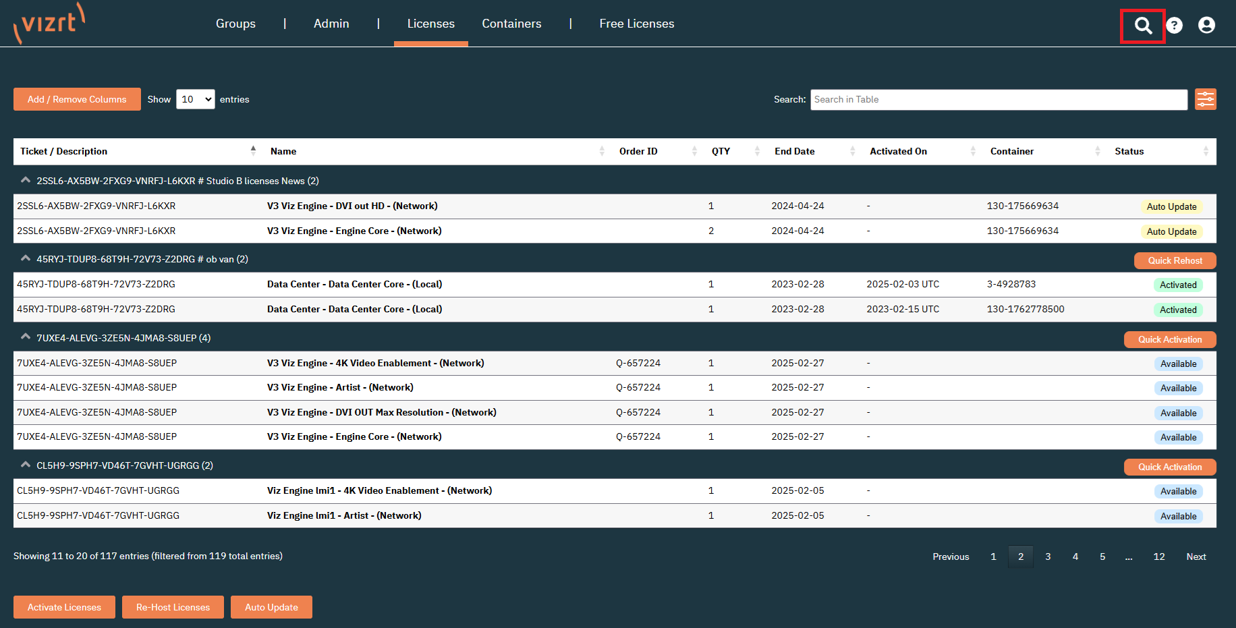
Task: Click current page 2 in pagination
Action: (1021, 556)
